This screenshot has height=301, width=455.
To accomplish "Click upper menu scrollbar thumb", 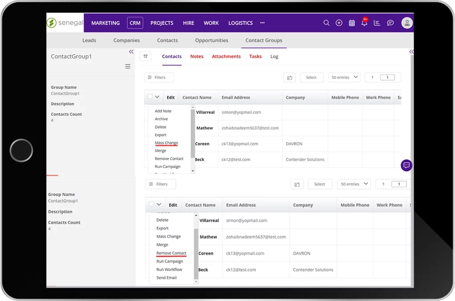I will pyautogui.click(x=193, y=133).
